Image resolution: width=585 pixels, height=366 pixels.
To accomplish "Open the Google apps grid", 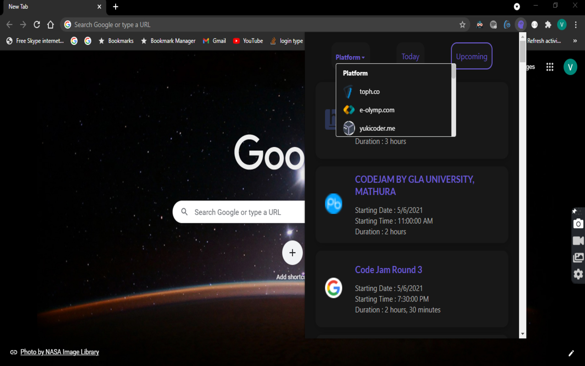I will point(550,67).
